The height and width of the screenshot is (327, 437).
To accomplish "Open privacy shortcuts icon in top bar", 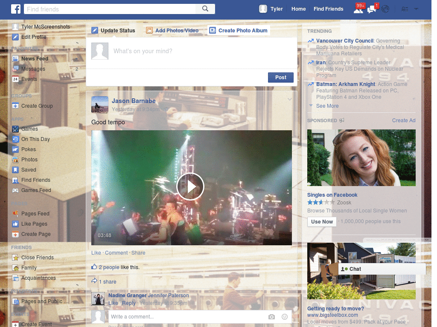I will 405,9.
